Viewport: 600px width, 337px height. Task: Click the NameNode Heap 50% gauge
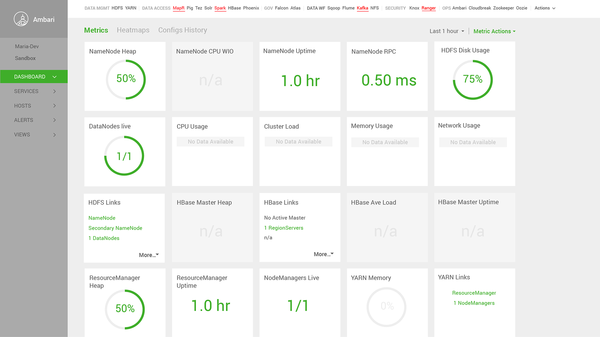(126, 80)
